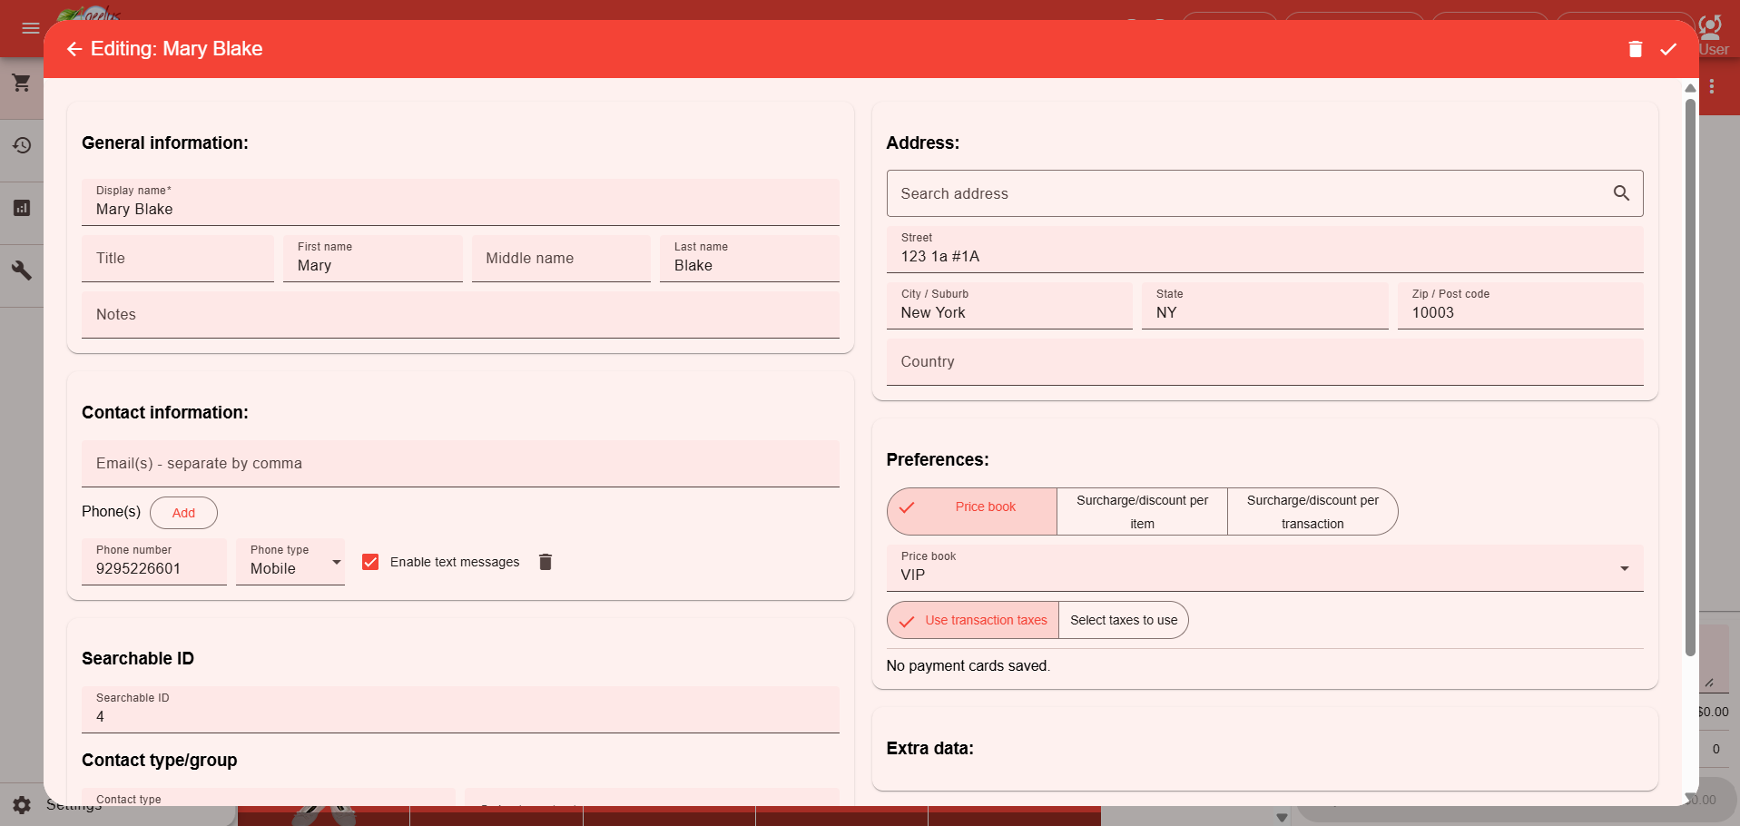Select Surcharge/discount per item option
This screenshot has height=826, width=1740.
point(1142,512)
